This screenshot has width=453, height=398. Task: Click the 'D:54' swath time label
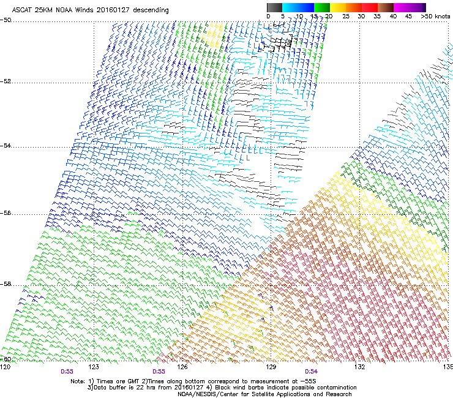click(311, 372)
